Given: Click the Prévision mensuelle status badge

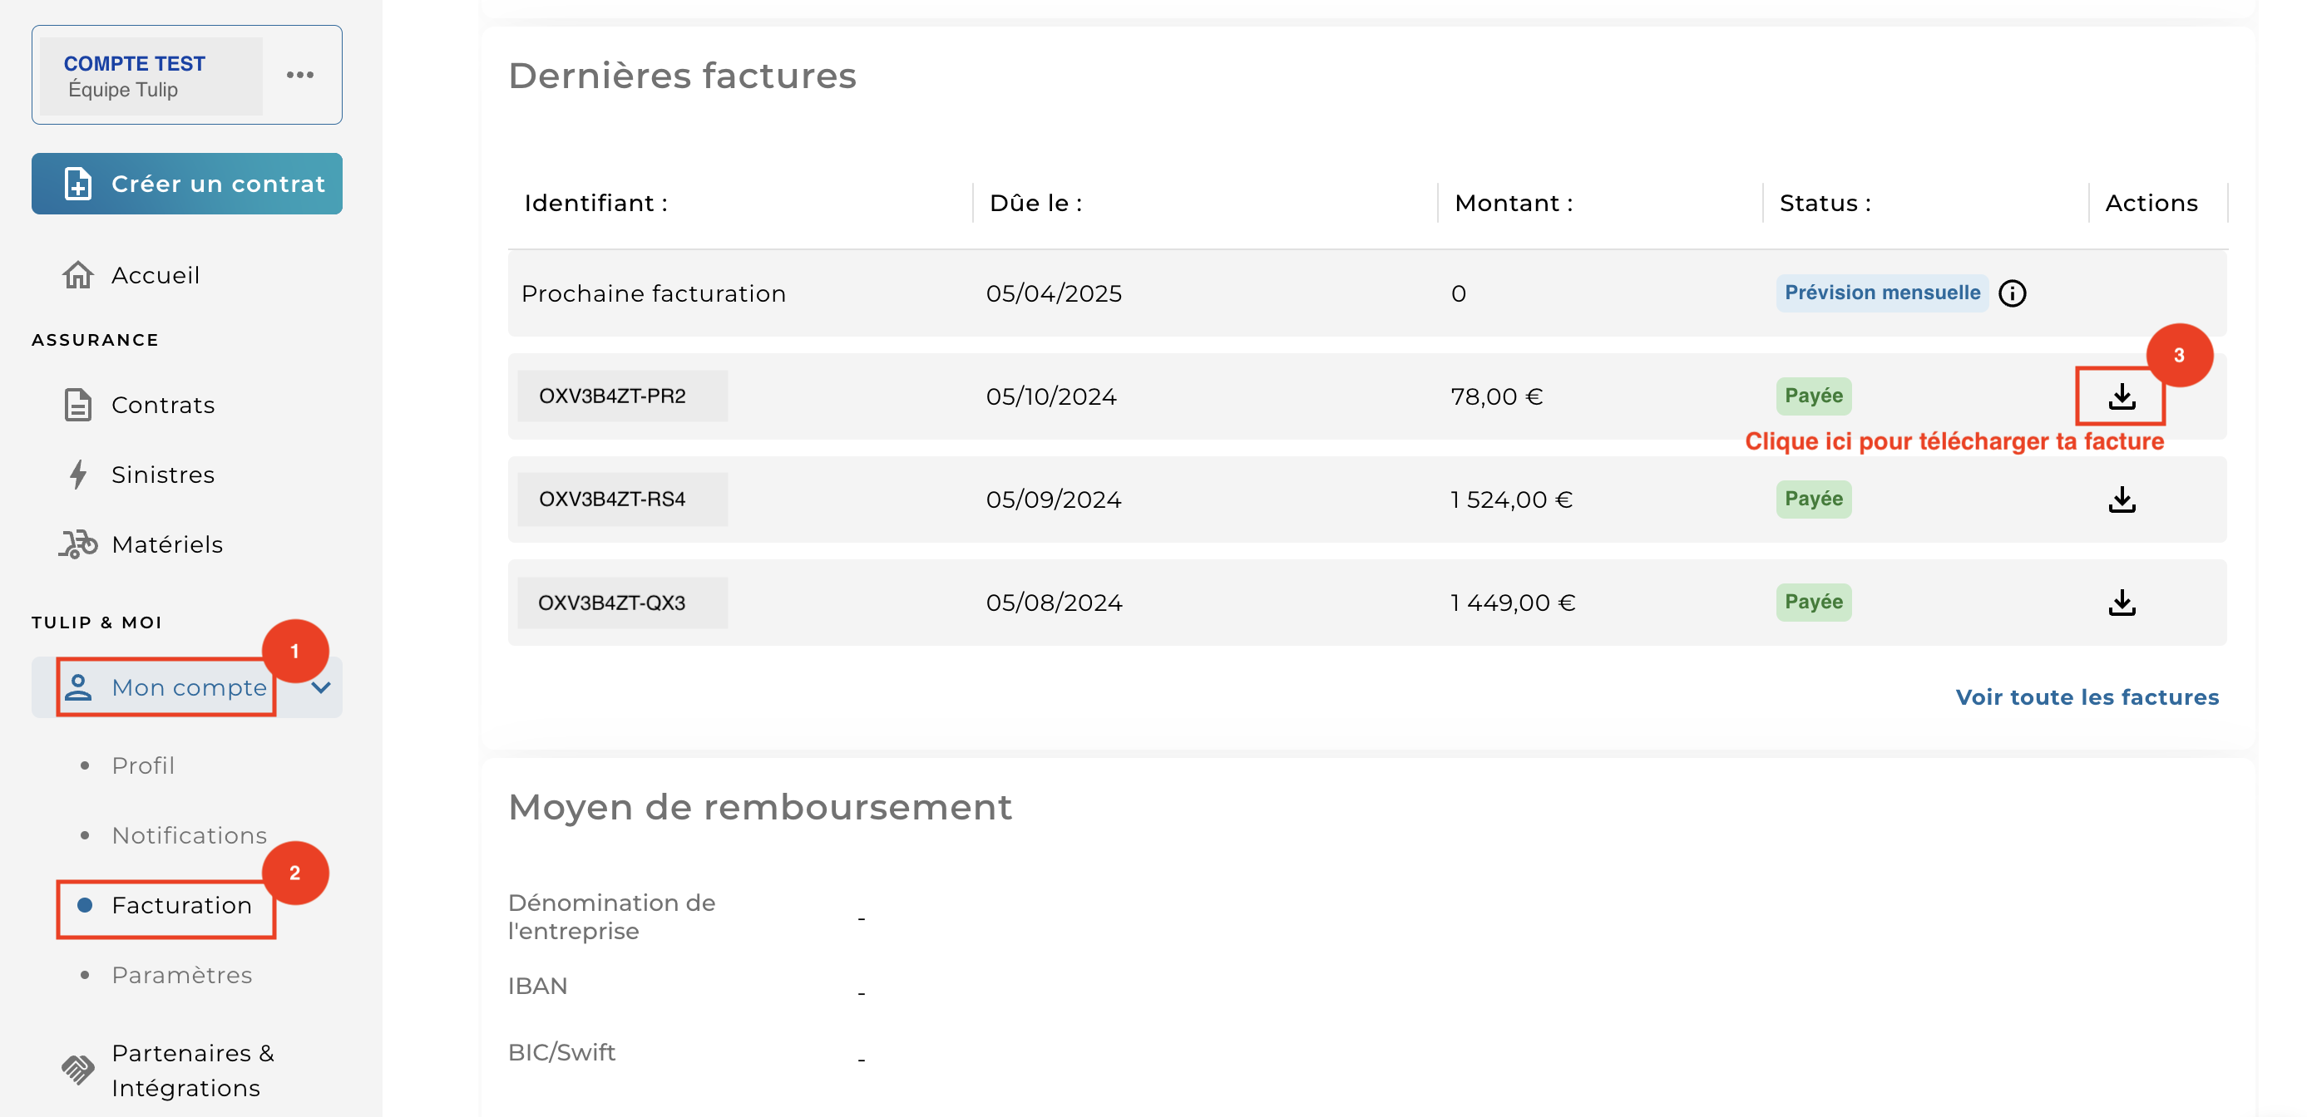Looking at the screenshot, I should (x=1881, y=293).
